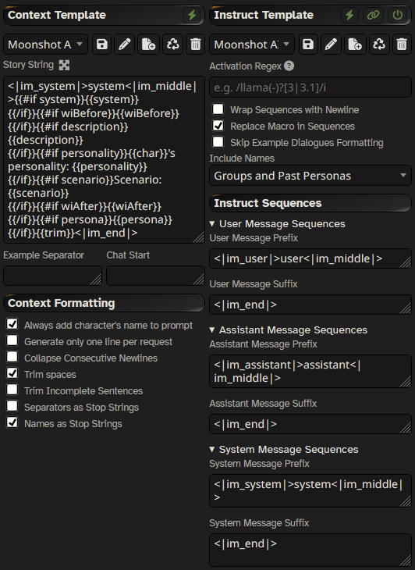Create new Instruct Template file icon
Screen dimensions: 415x570
pyautogui.click(x=354, y=45)
